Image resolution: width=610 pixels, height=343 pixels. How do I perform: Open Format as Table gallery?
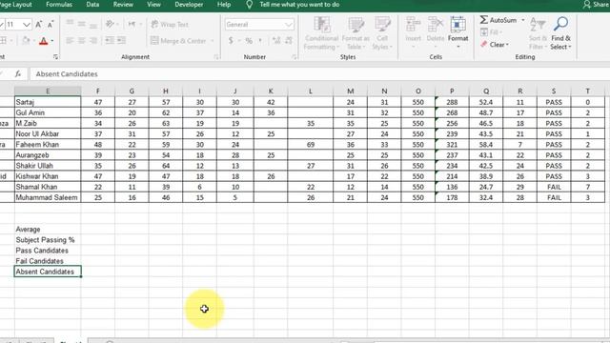click(356, 33)
